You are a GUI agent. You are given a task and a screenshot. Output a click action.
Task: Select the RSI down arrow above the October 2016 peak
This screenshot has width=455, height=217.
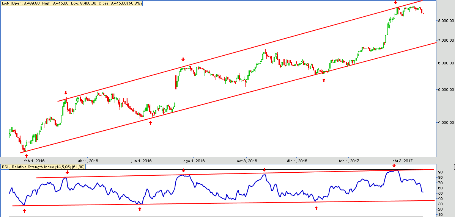(x=264, y=170)
